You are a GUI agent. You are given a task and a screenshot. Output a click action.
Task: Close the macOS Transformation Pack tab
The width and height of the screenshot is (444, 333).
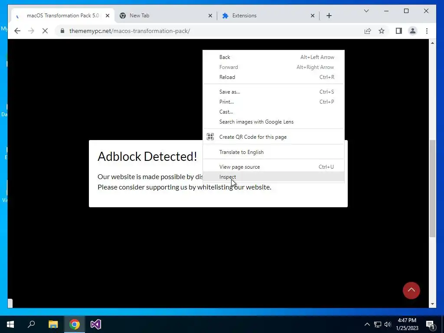[108, 16]
